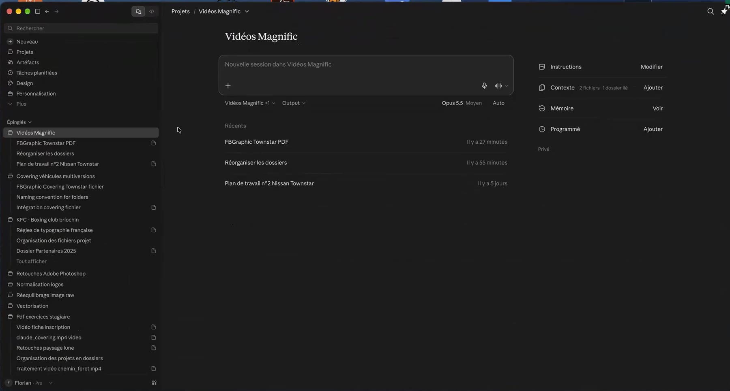Go forward with the right arrow icon
The height and width of the screenshot is (391, 730).
tap(56, 11)
